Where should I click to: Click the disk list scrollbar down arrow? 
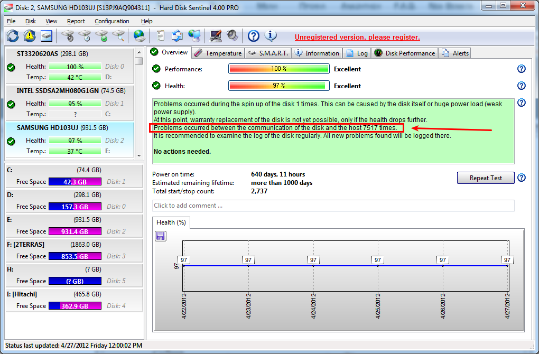click(x=139, y=156)
